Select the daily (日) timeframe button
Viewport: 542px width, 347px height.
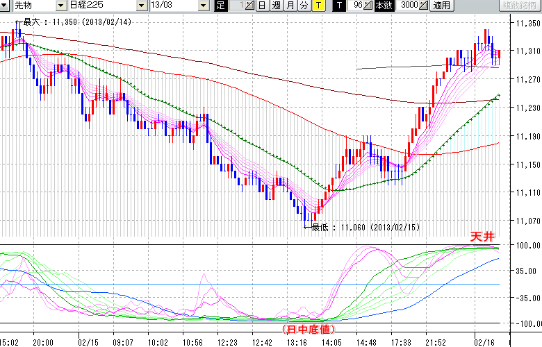[262, 6]
